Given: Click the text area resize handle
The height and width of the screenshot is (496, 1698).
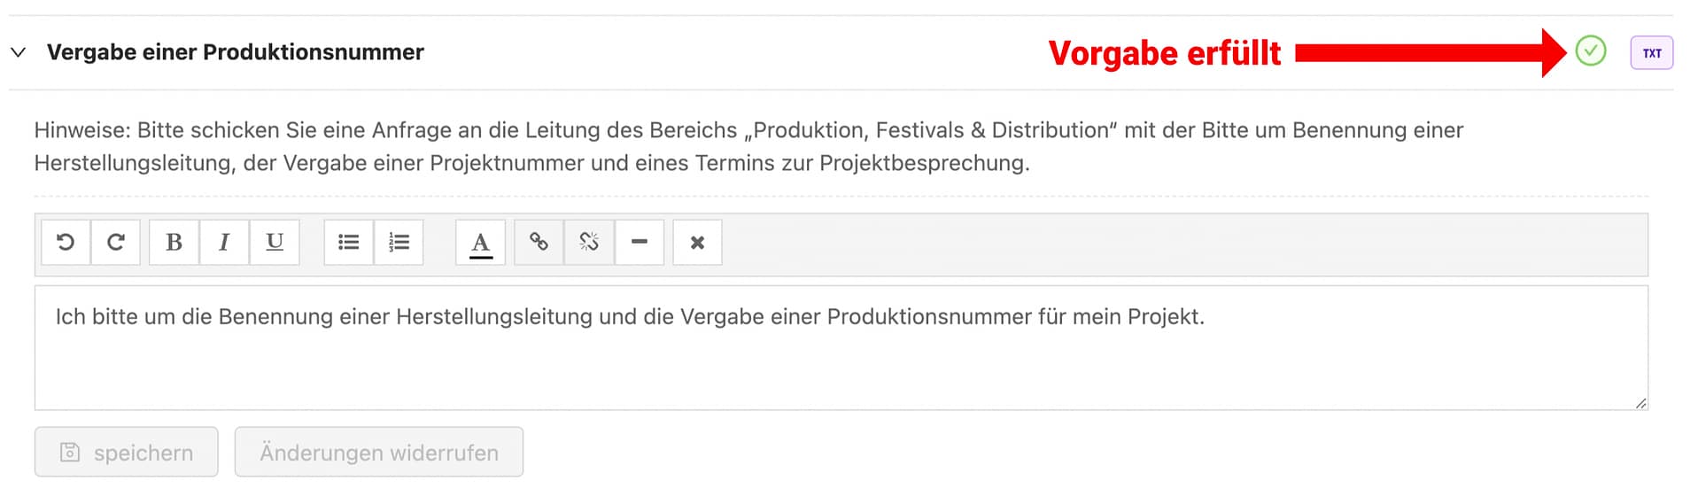Looking at the screenshot, I should click(x=1640, y=403).
